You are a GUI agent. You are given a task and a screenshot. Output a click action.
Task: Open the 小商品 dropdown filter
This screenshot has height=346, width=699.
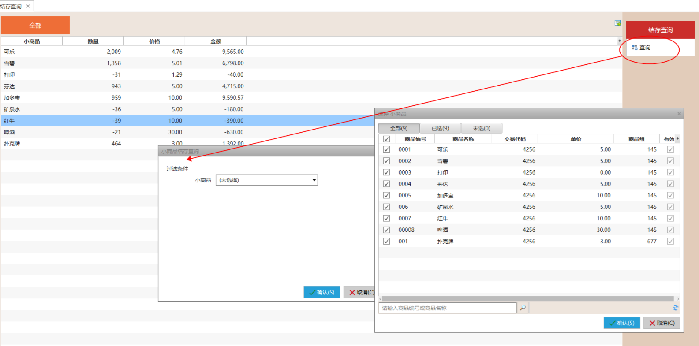coord(314,180)
